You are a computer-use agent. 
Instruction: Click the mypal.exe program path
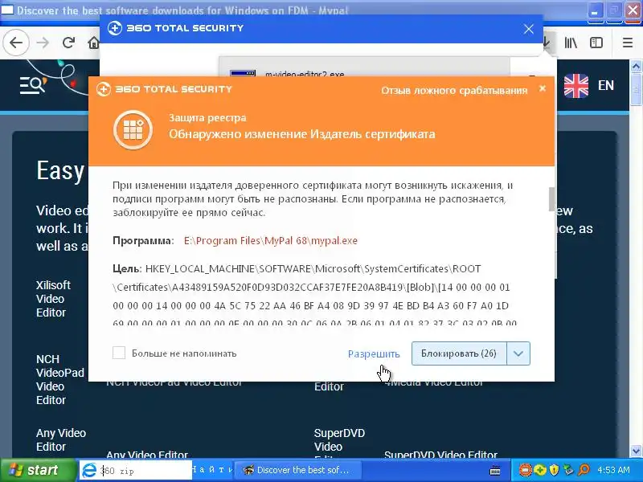point(271,240)
